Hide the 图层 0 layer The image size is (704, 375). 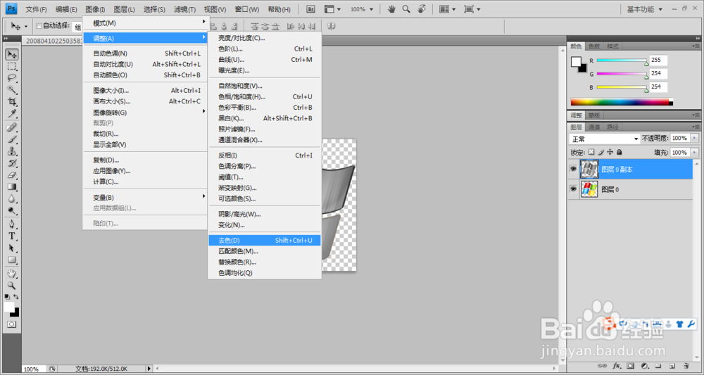[x=573, y=189]
